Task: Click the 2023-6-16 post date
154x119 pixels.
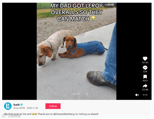Action: 32,108
